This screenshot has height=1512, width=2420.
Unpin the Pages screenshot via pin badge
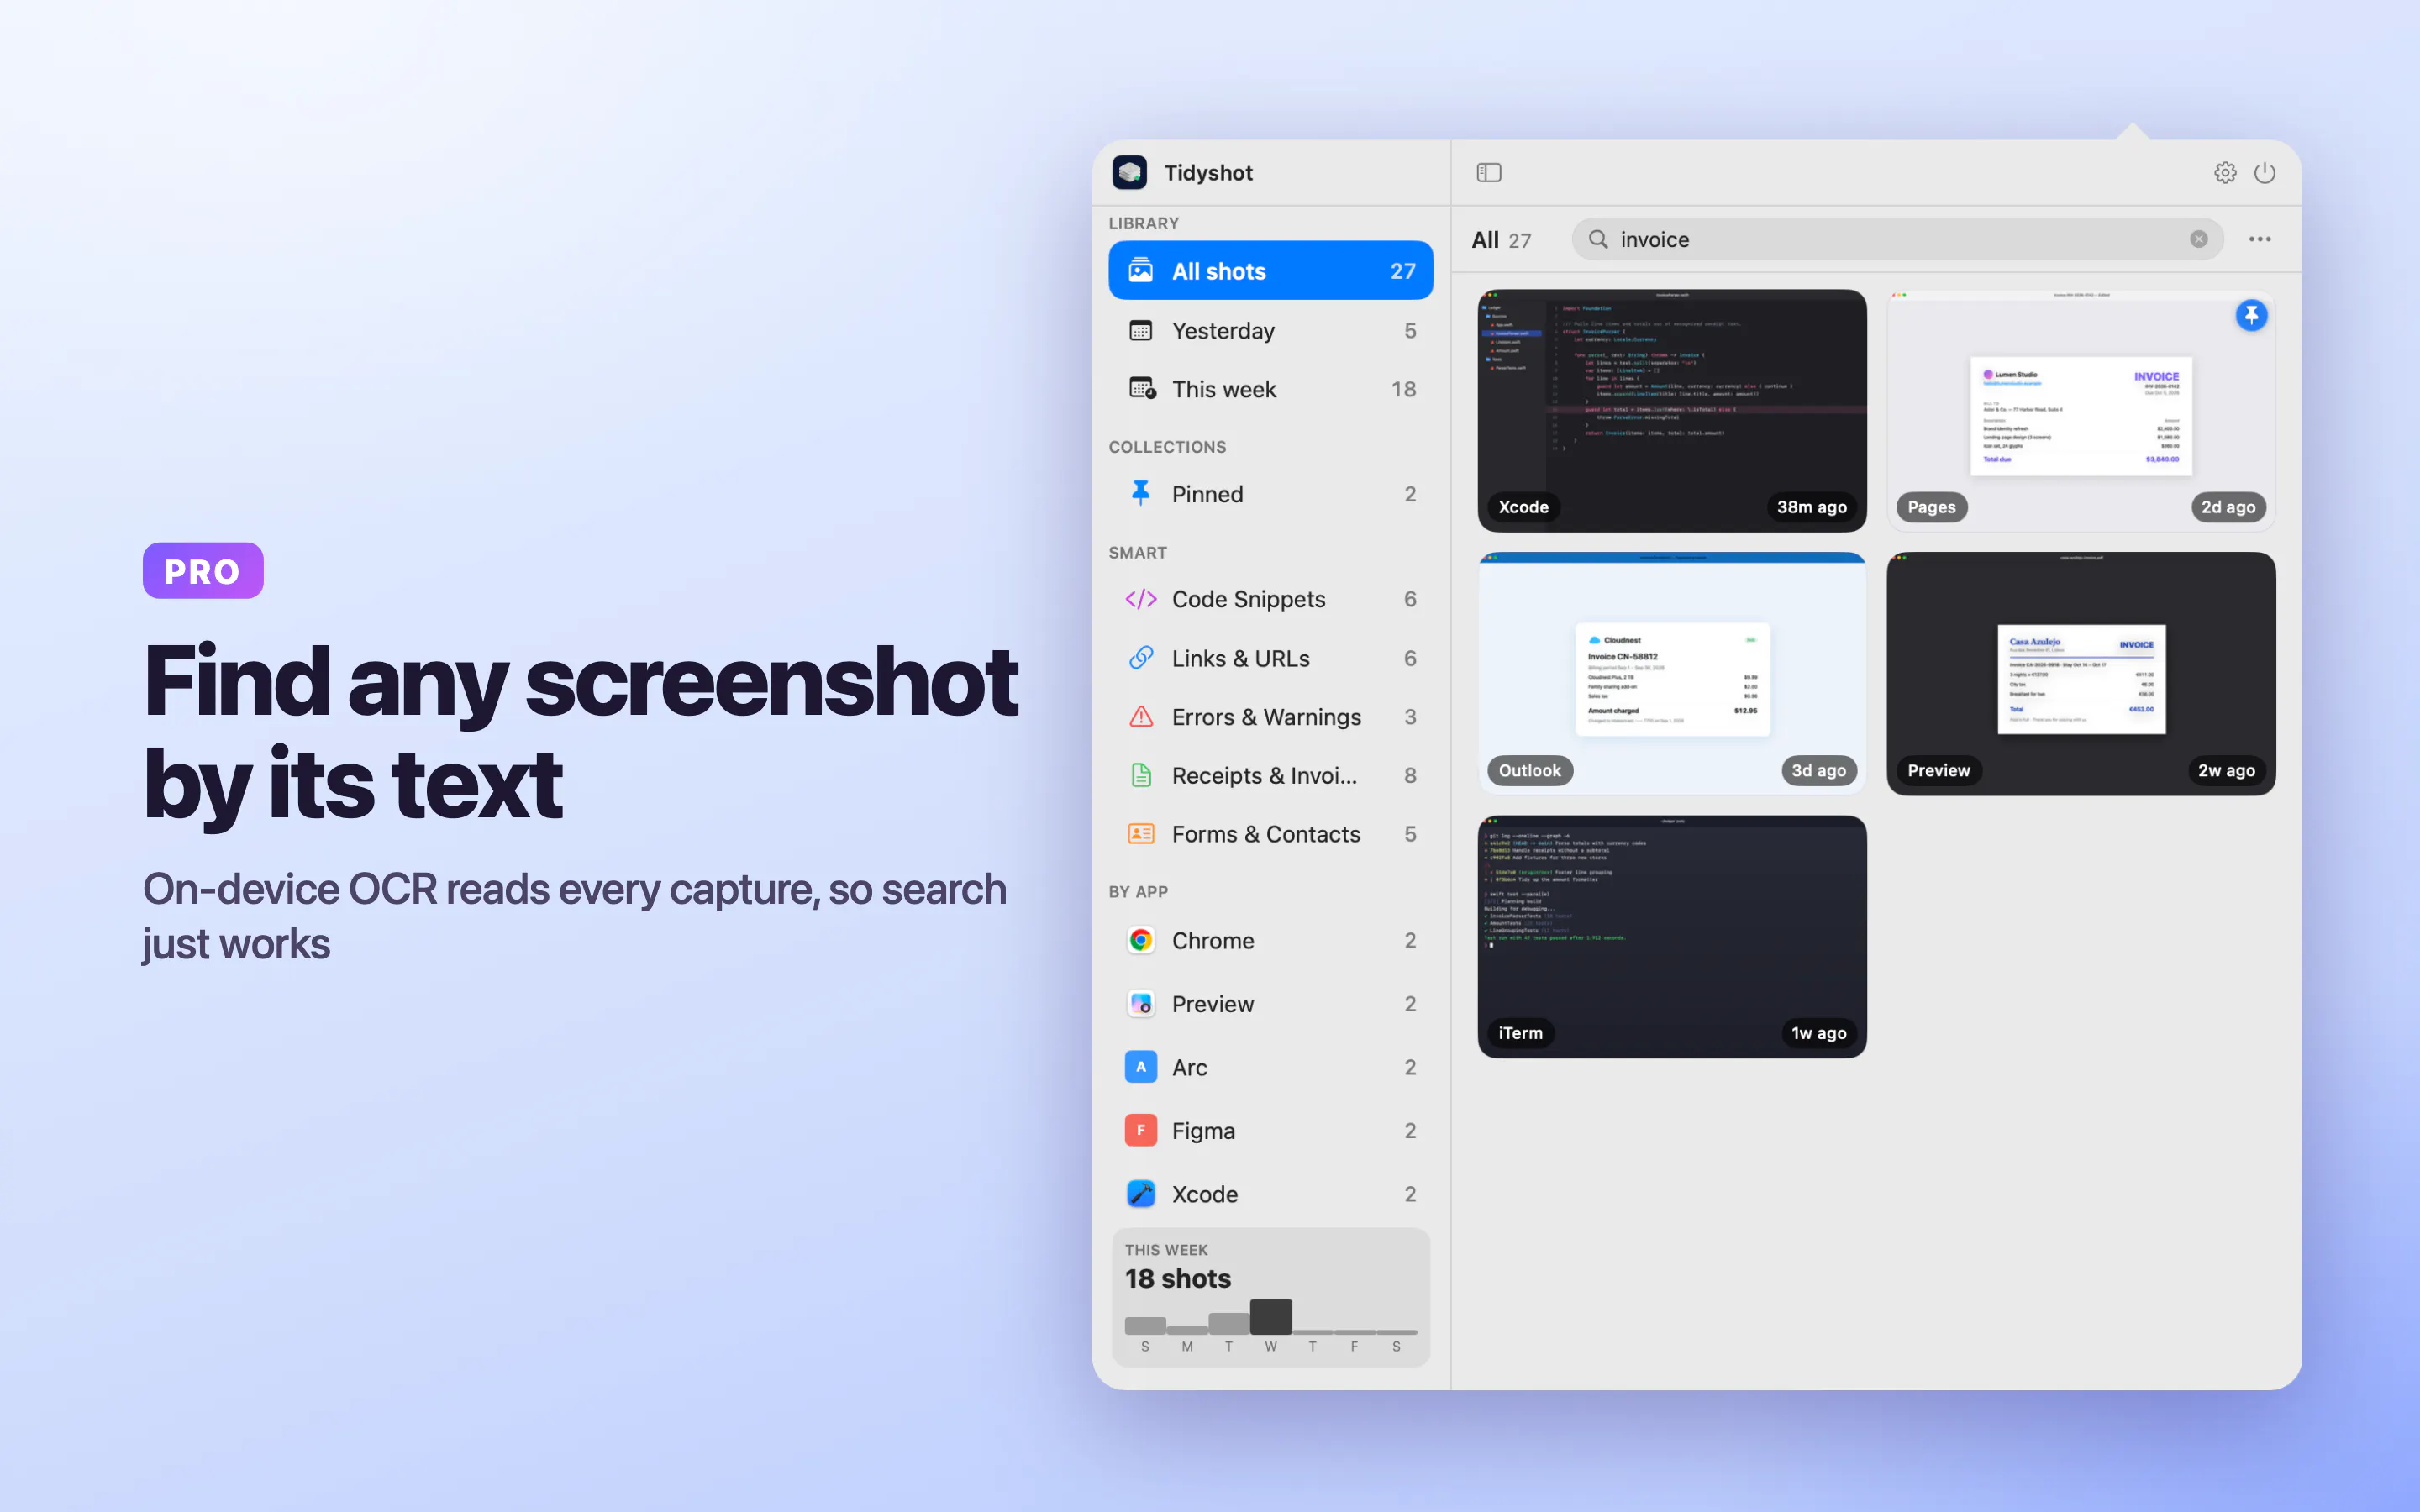point(2251,316)
